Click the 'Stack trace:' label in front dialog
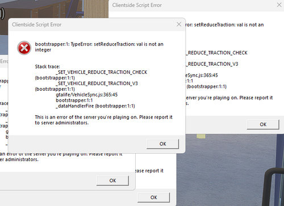The image size is (284, 206). click(47, 66)
